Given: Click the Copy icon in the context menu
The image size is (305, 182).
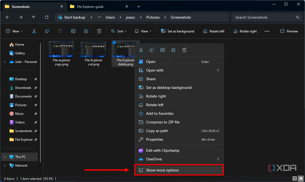Looking at the screenshot, I should (152, 50).
